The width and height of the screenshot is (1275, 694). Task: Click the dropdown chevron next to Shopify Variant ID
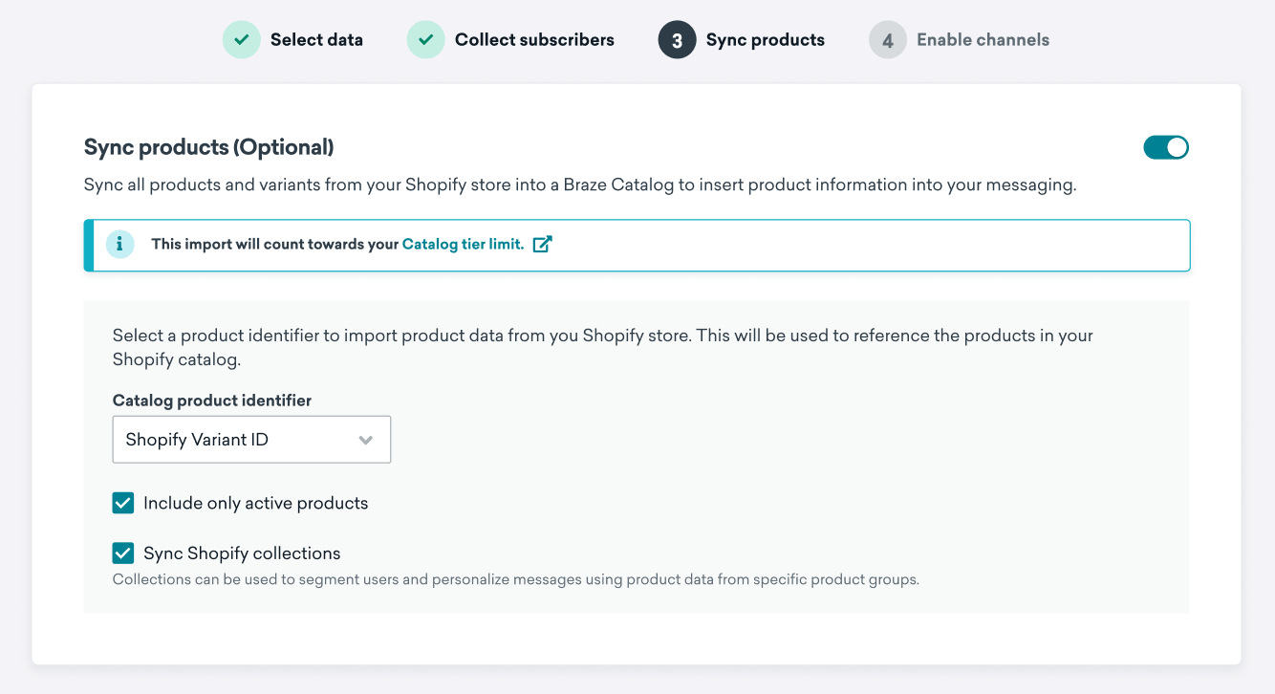pyautogui.click(x=365, y=441)
